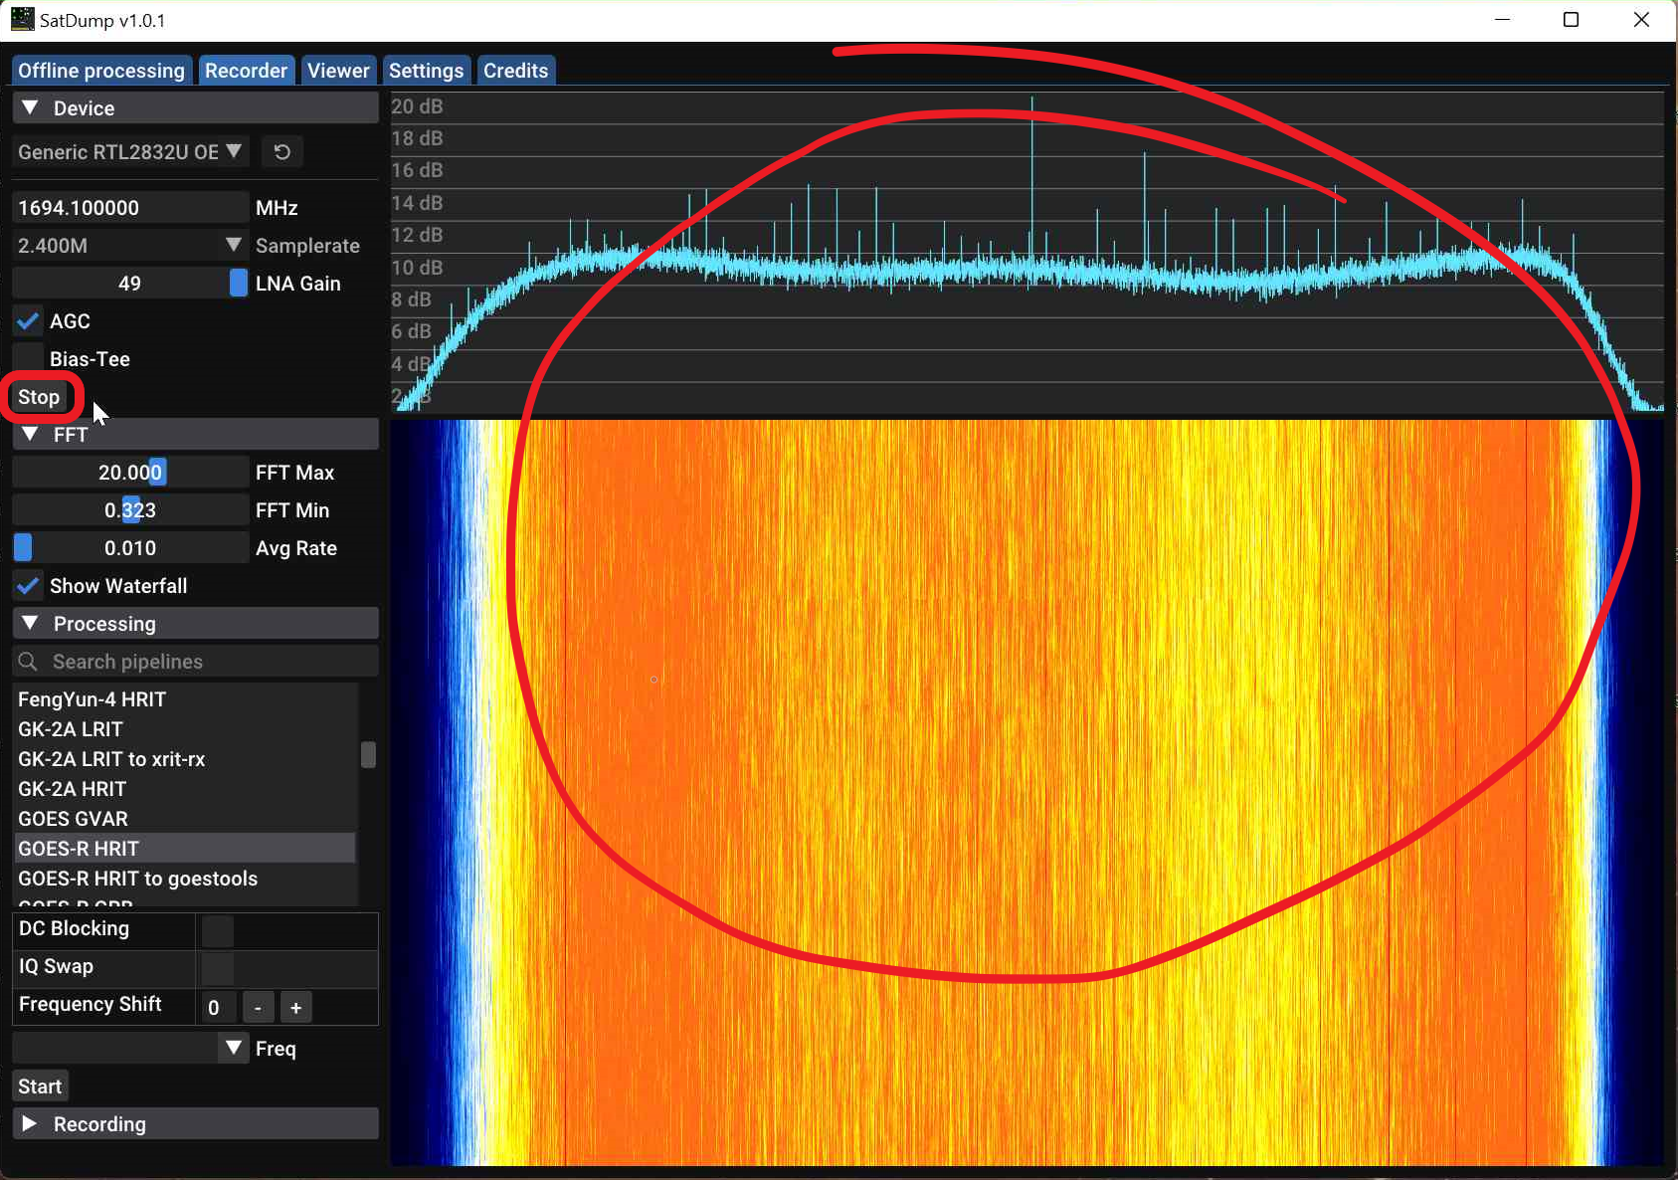This screenshot has height=1180, width=1678.
Task: Click the search pipelines magnifier icon
Action: (x=28, y=662)
